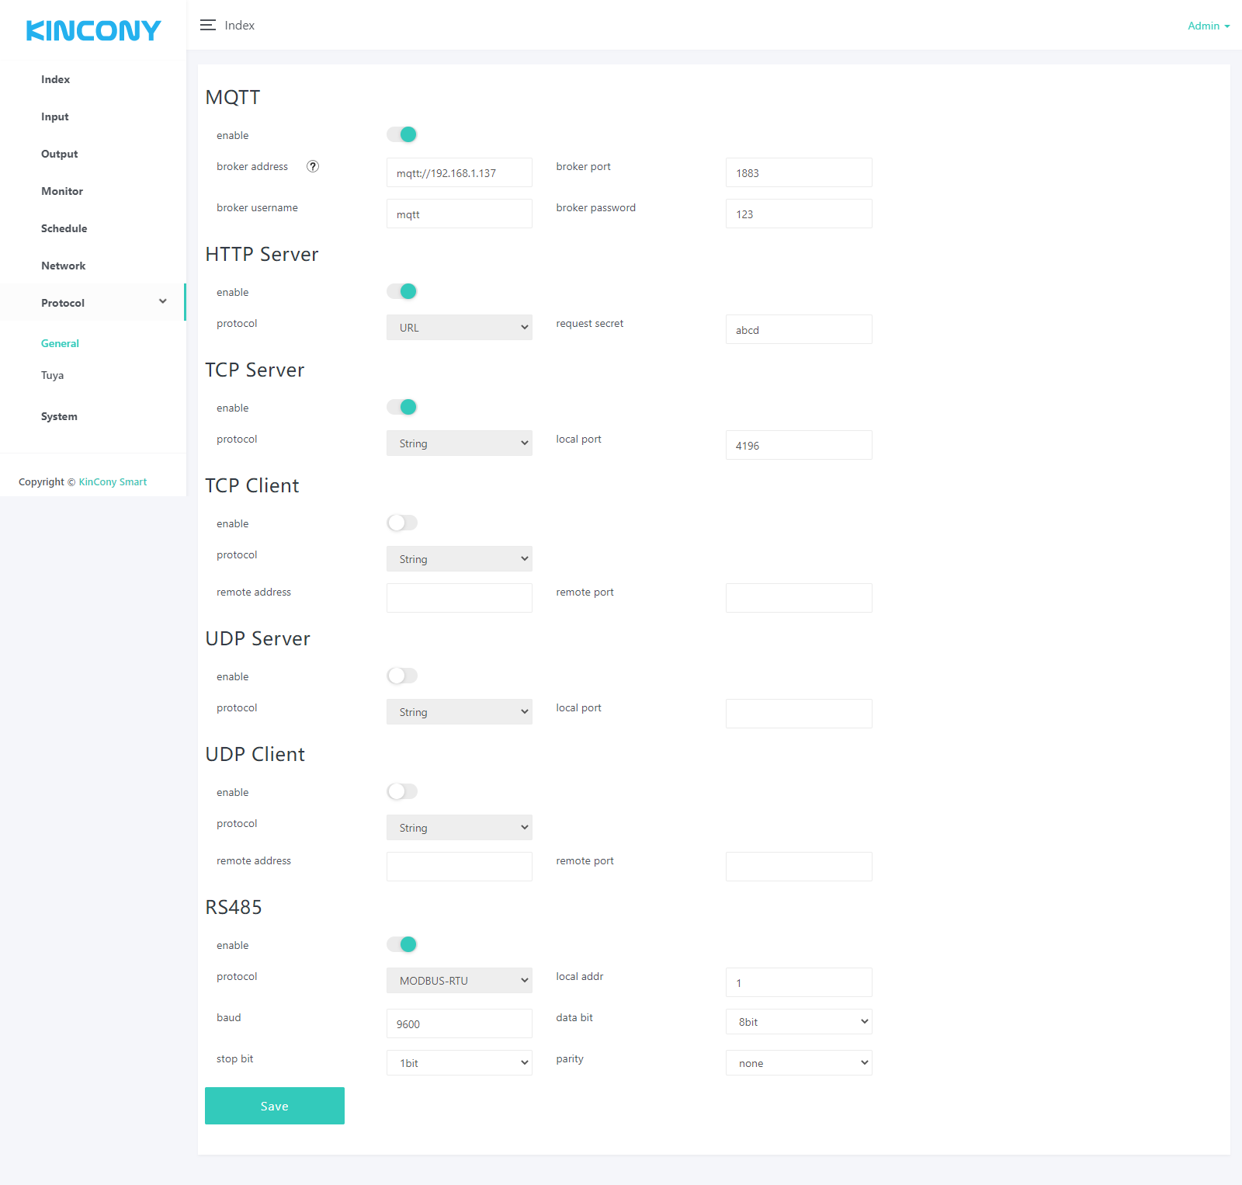Toggle RS485 enable switch off

pos(402,945)
